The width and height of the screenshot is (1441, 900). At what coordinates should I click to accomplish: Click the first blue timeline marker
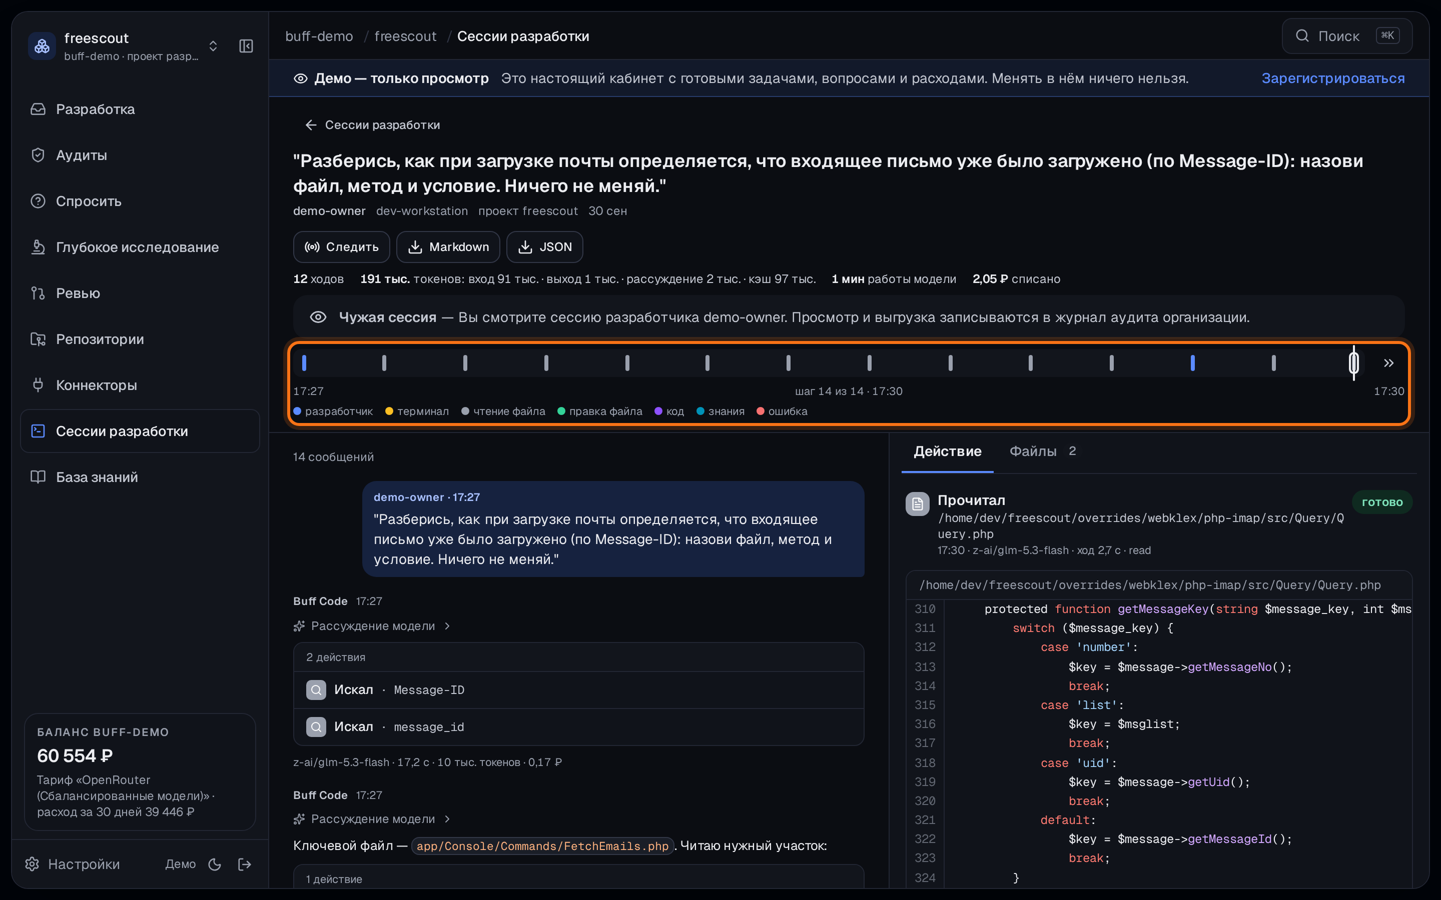(x=304, y=362)
